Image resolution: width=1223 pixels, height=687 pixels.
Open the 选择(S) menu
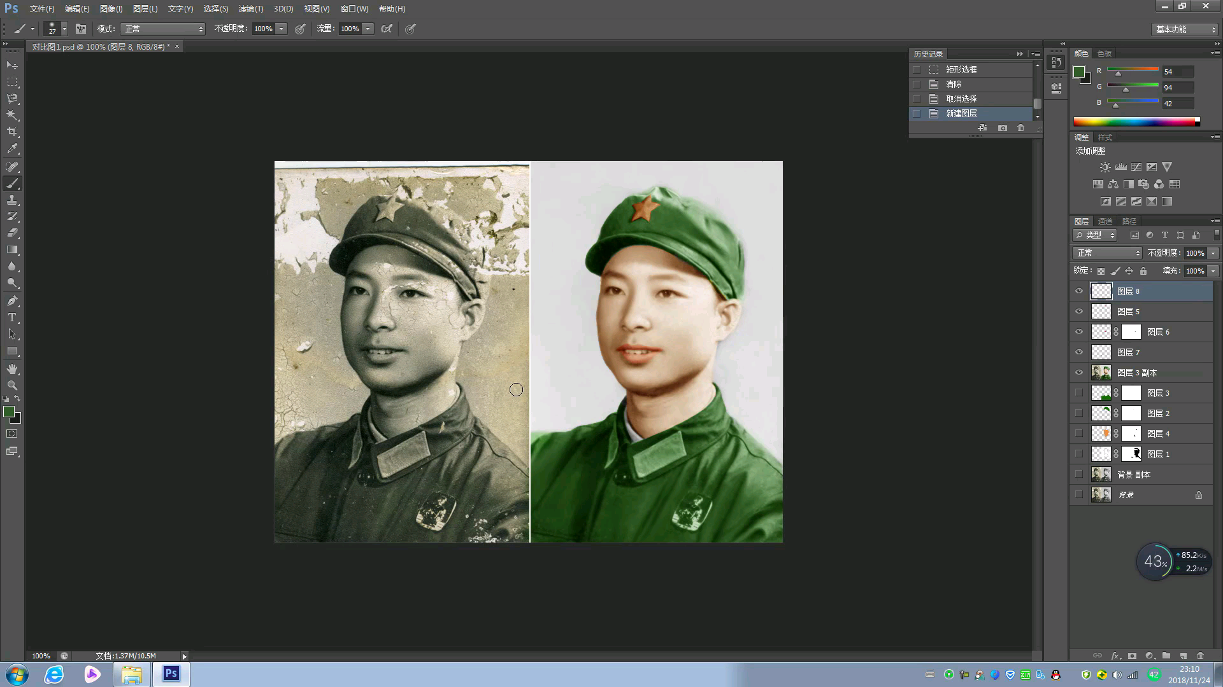pos(215,9)
